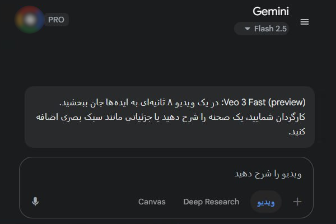Viewport: 336px width, 224px height.
Task: Expand the Flash 2.5 model selector
Action: click(262, 29)
